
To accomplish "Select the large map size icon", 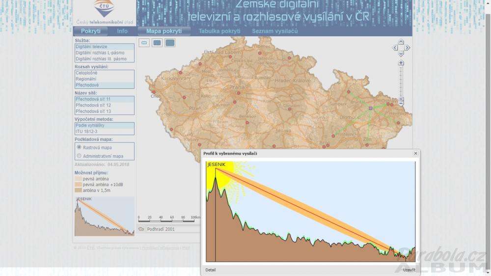I will click(170, 43).
